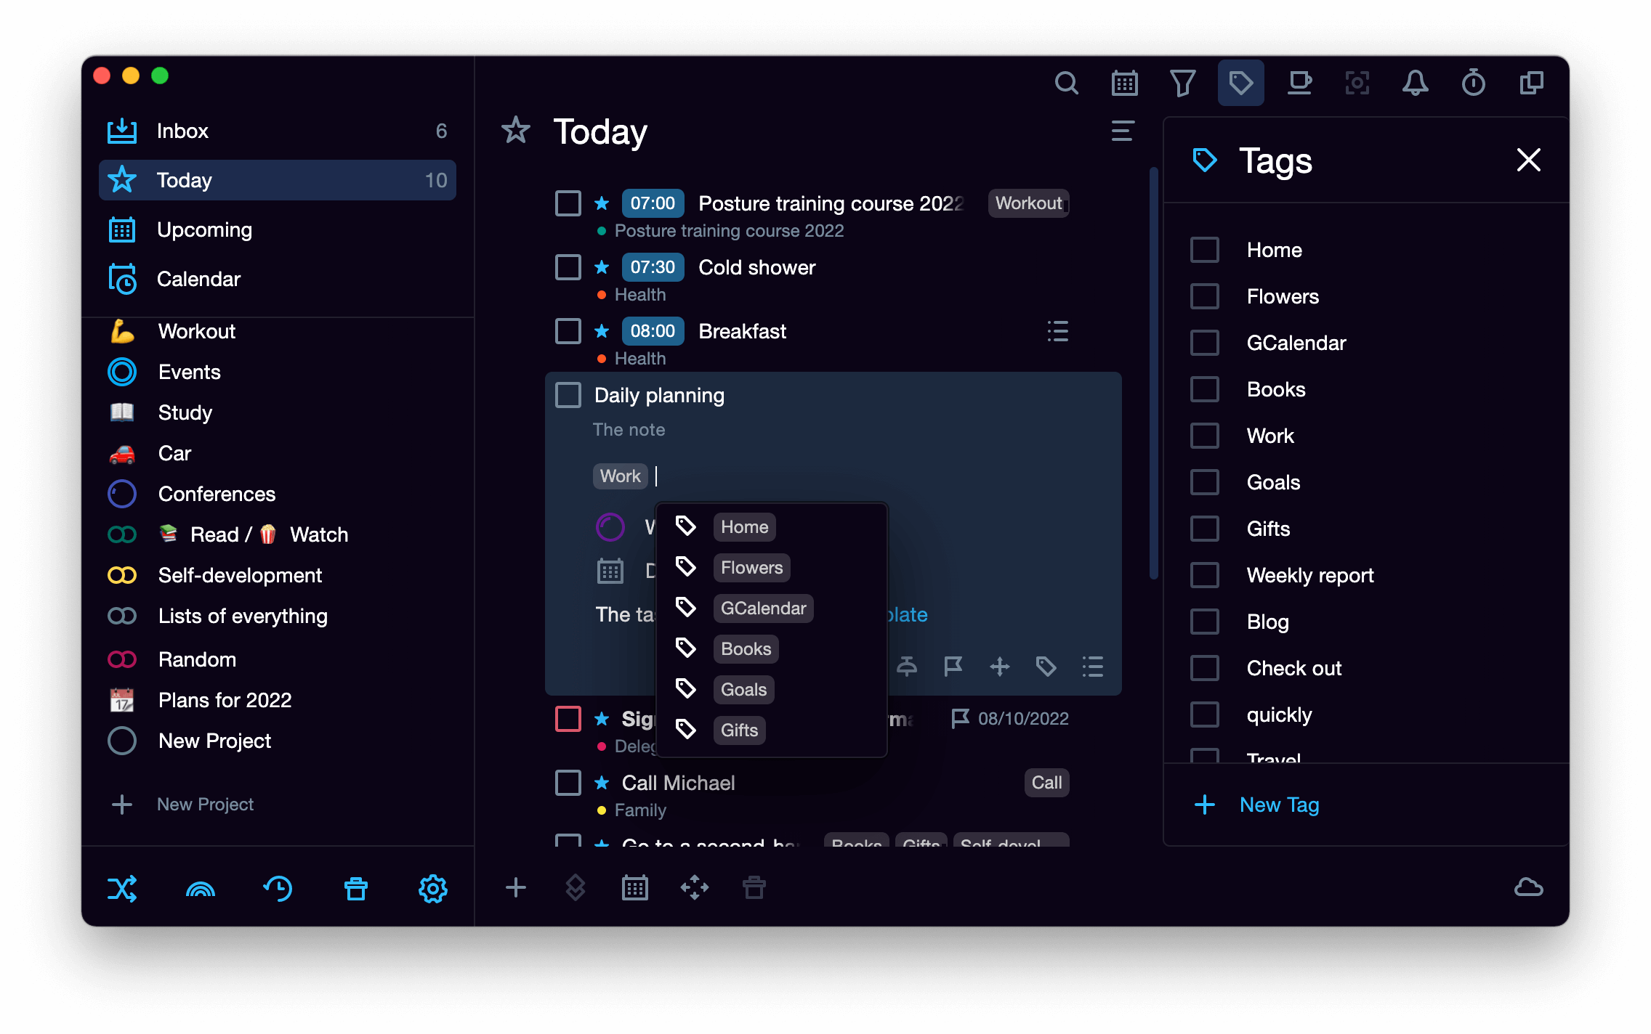Click the Workout tag on Posture training task
The image size is (1651, 1034).
(1028, 203)
